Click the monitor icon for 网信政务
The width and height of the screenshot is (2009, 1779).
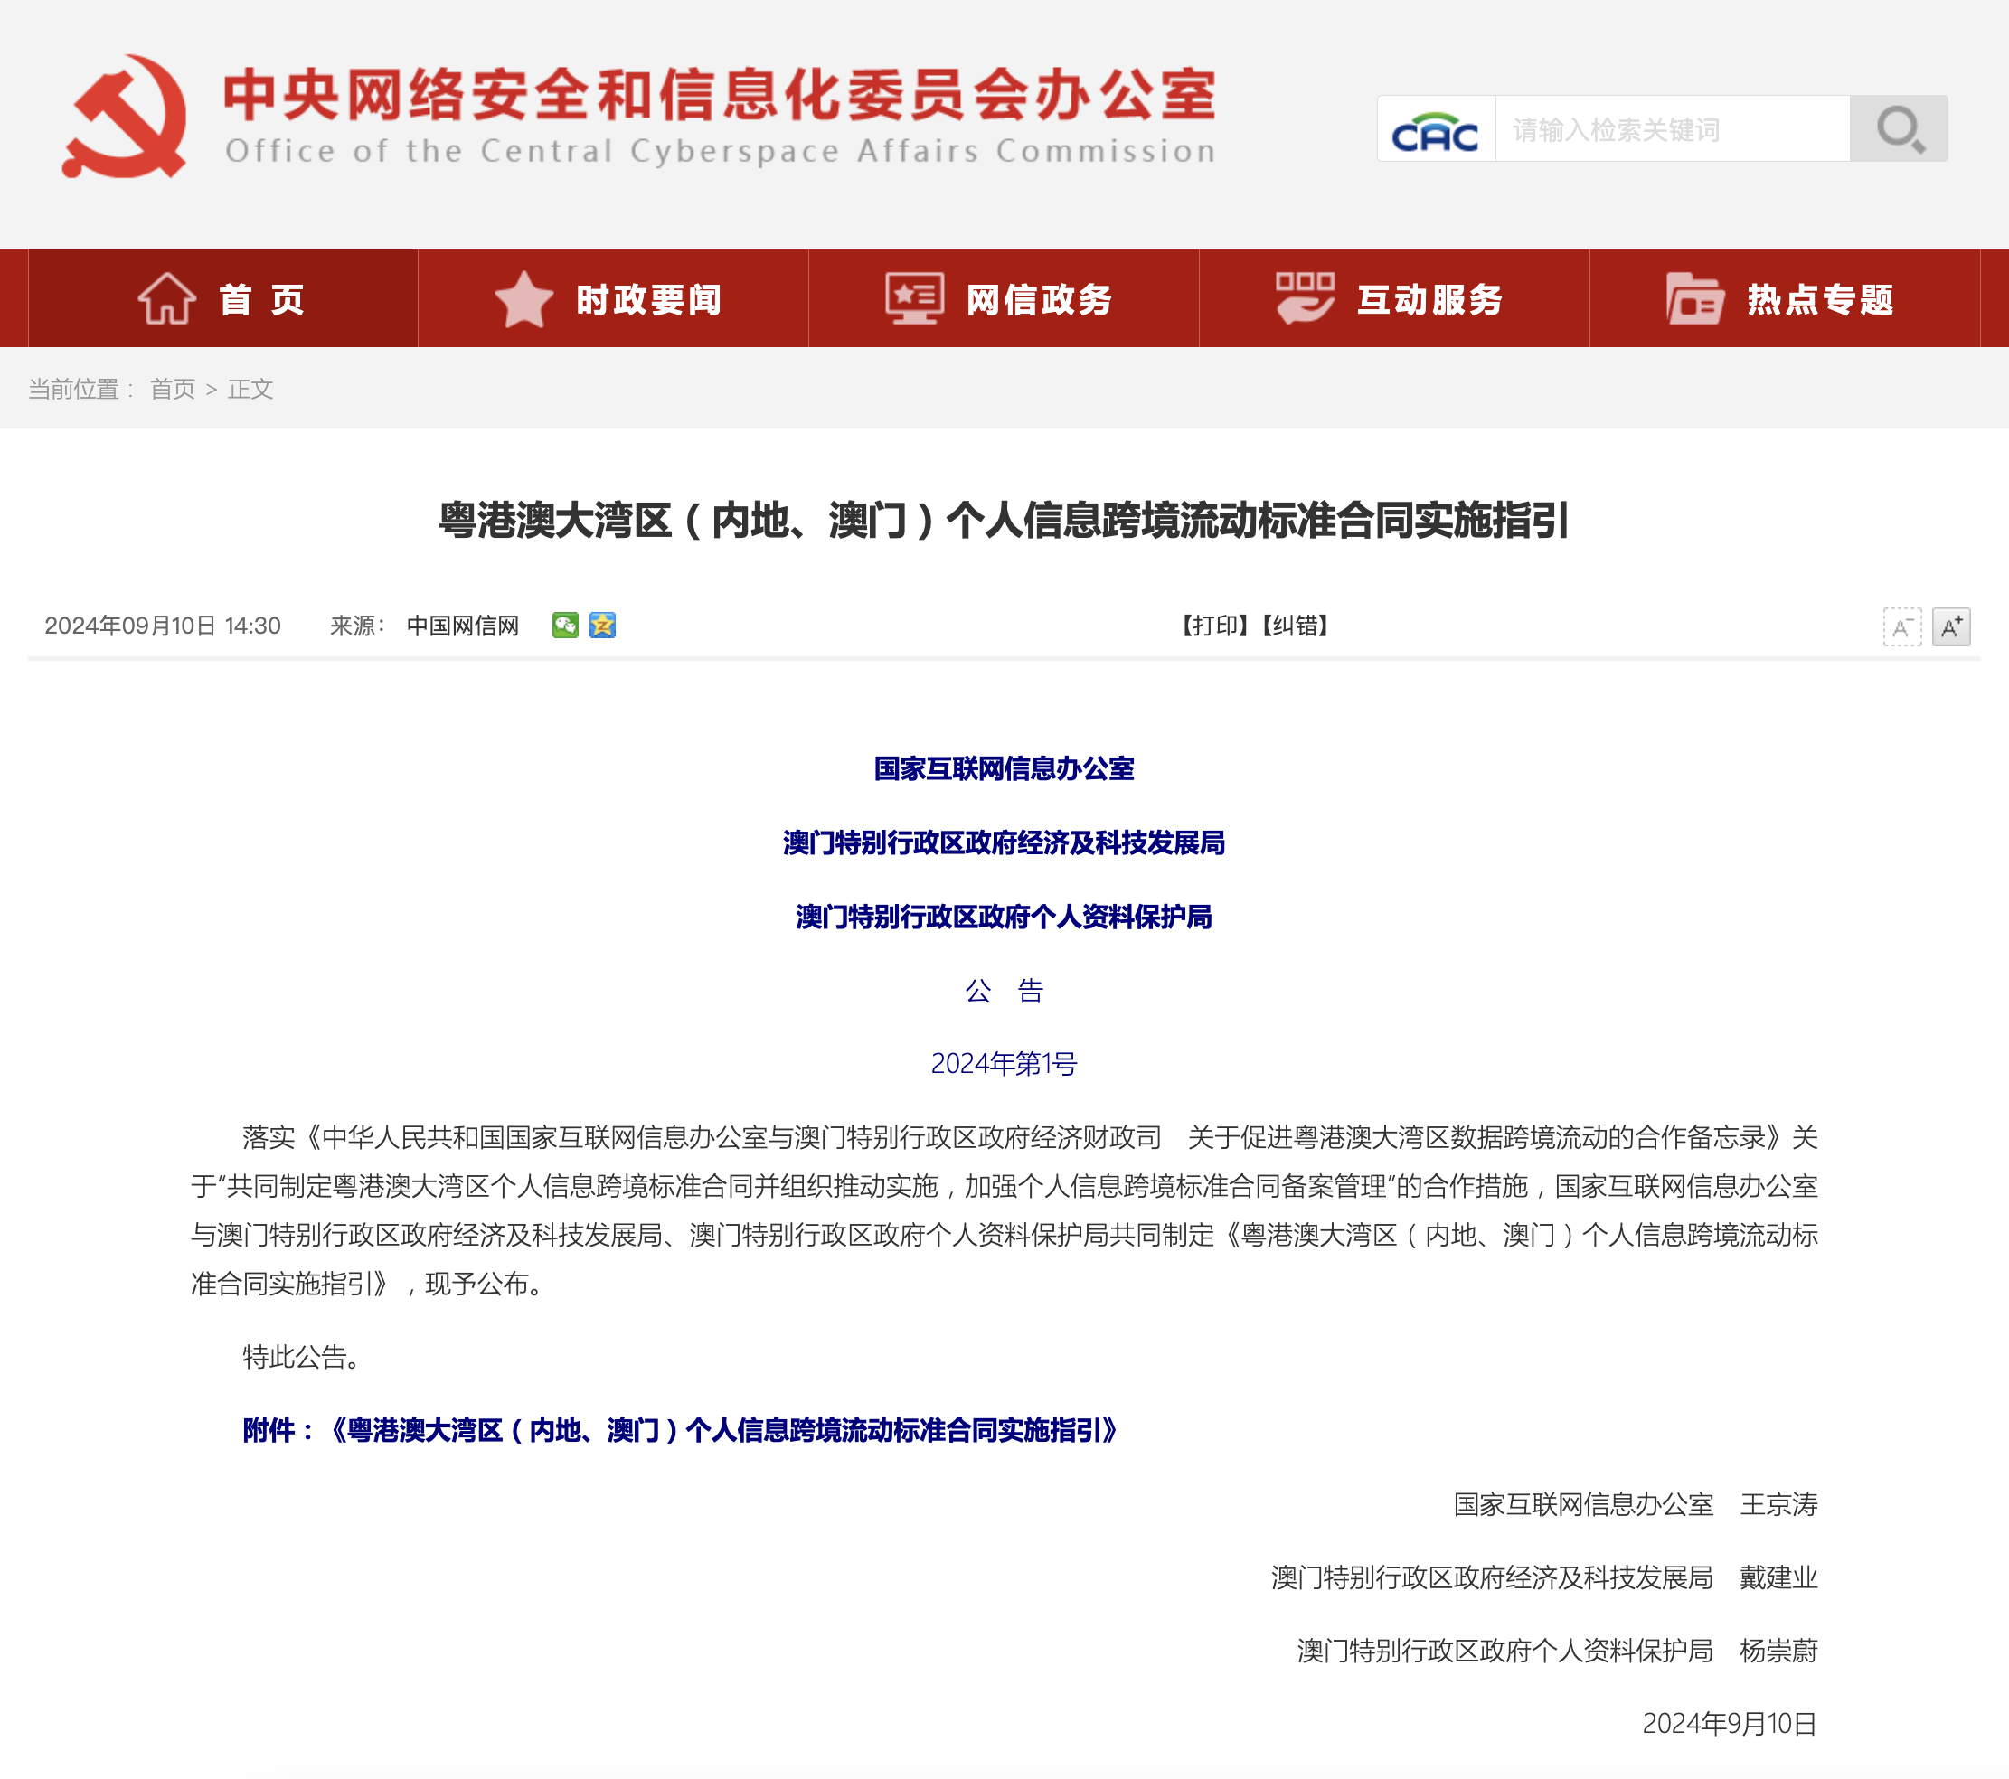[x=914, y=299]
